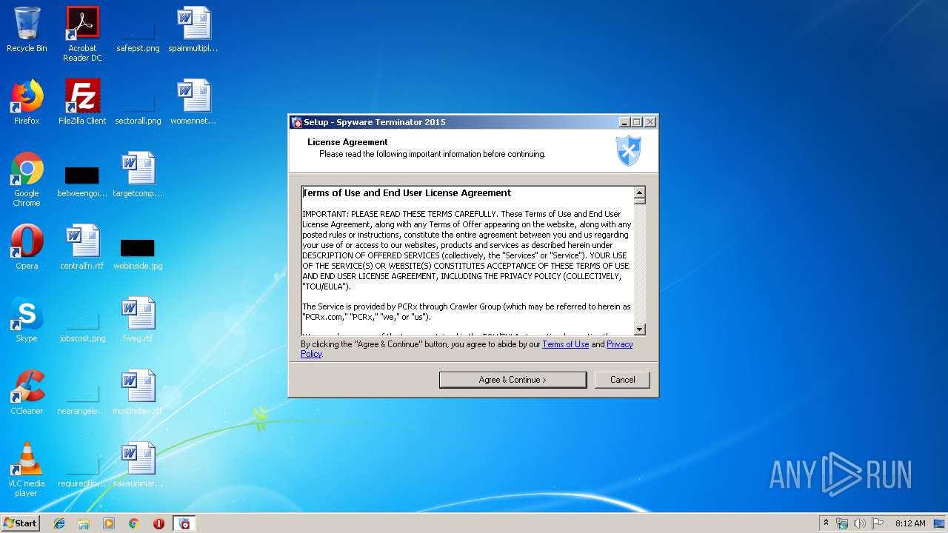
Task: Cancel the Spyware Terminator setup
Action: click(x=622, y=380)
